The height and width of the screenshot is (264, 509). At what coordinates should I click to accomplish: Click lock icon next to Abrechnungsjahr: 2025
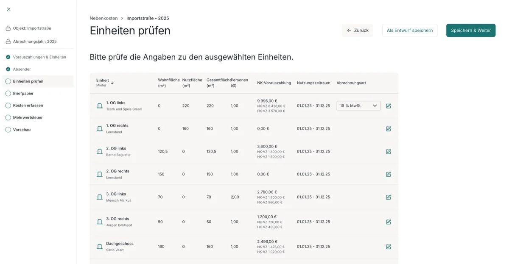(8, 42)
